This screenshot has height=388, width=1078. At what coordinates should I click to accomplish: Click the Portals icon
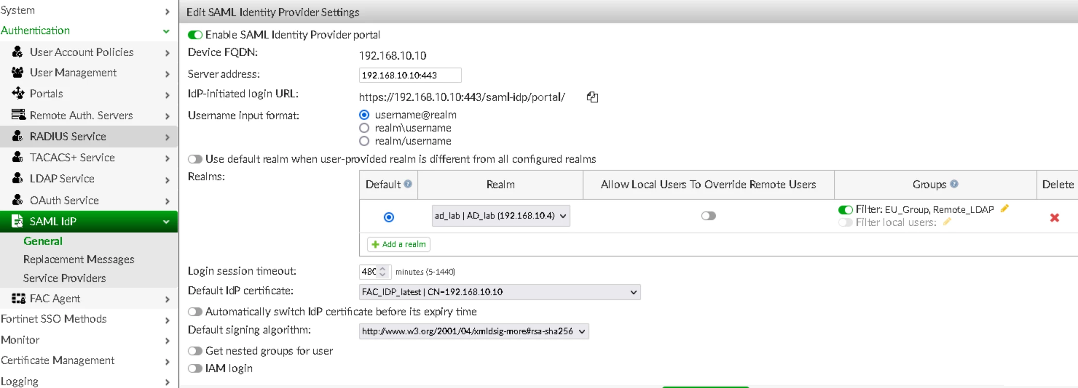[18, 93]
